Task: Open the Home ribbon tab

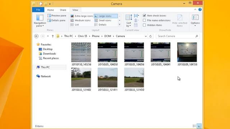Action: (x=50, y=10)
